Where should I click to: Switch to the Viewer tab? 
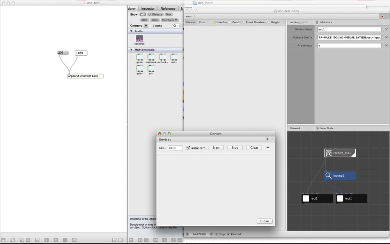pyautogui.click(x=191, y=22)
